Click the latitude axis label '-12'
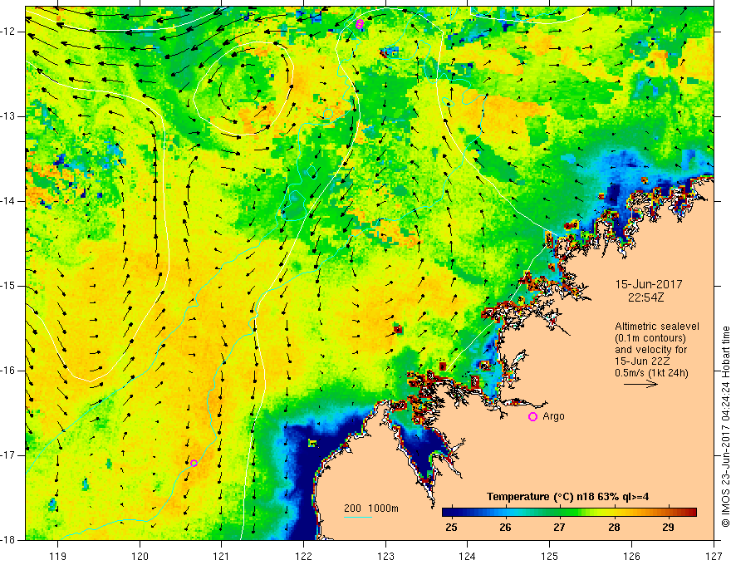 click(8, 32)
